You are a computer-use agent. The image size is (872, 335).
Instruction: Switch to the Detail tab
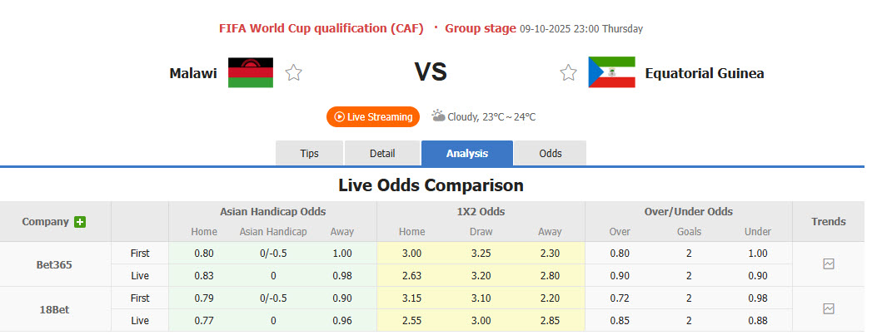pos(382,154)
